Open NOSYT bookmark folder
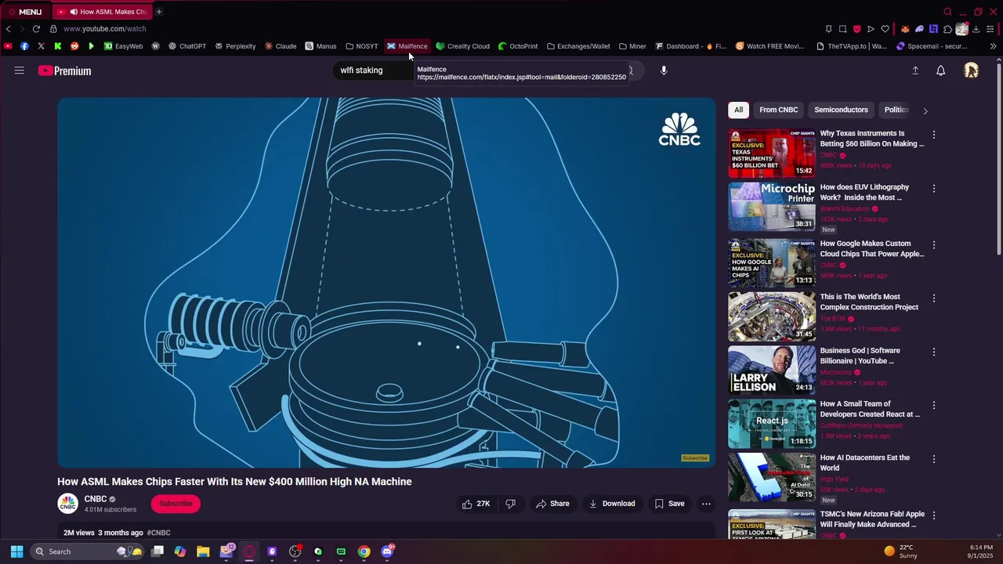The width and height of the screenshot is (1003, 564). tap(362, 46)
